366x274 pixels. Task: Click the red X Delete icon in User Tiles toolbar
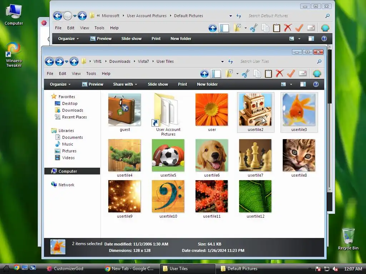280,73
